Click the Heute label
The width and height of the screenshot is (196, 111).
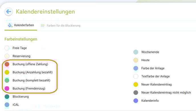145,60
